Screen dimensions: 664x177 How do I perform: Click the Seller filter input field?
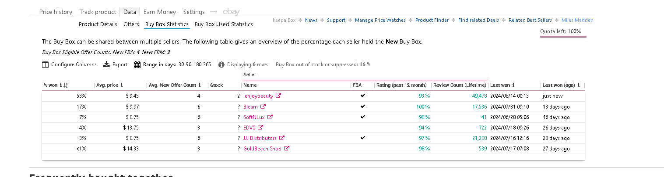point(365,75)
